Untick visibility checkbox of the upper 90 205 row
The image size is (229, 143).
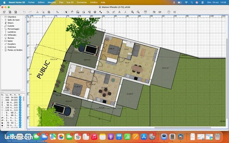tap(20, 103)
